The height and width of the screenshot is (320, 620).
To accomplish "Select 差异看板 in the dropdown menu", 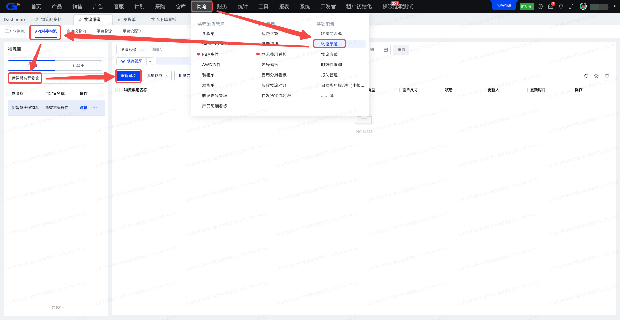I will pyautogui.click(x=270, y=65).
